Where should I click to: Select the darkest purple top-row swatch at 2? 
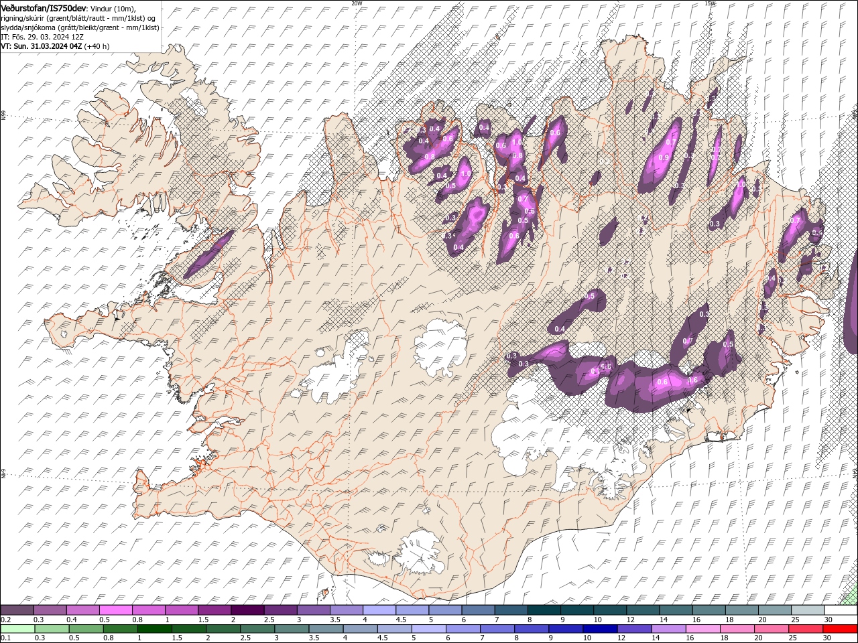click(x=247, y=610)
